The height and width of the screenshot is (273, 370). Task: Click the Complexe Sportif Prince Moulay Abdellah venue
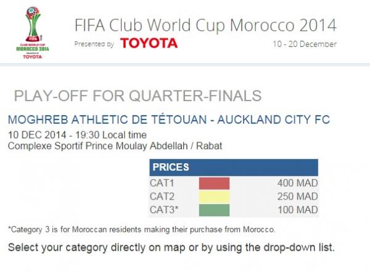point(115,145)
